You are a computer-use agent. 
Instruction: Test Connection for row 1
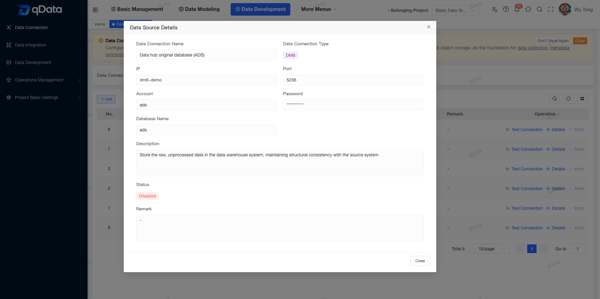524,208
